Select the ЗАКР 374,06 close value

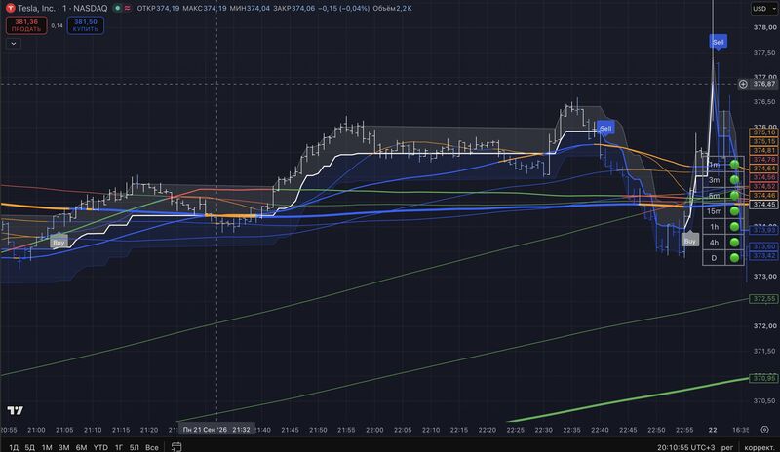click(x=294, y=8)
